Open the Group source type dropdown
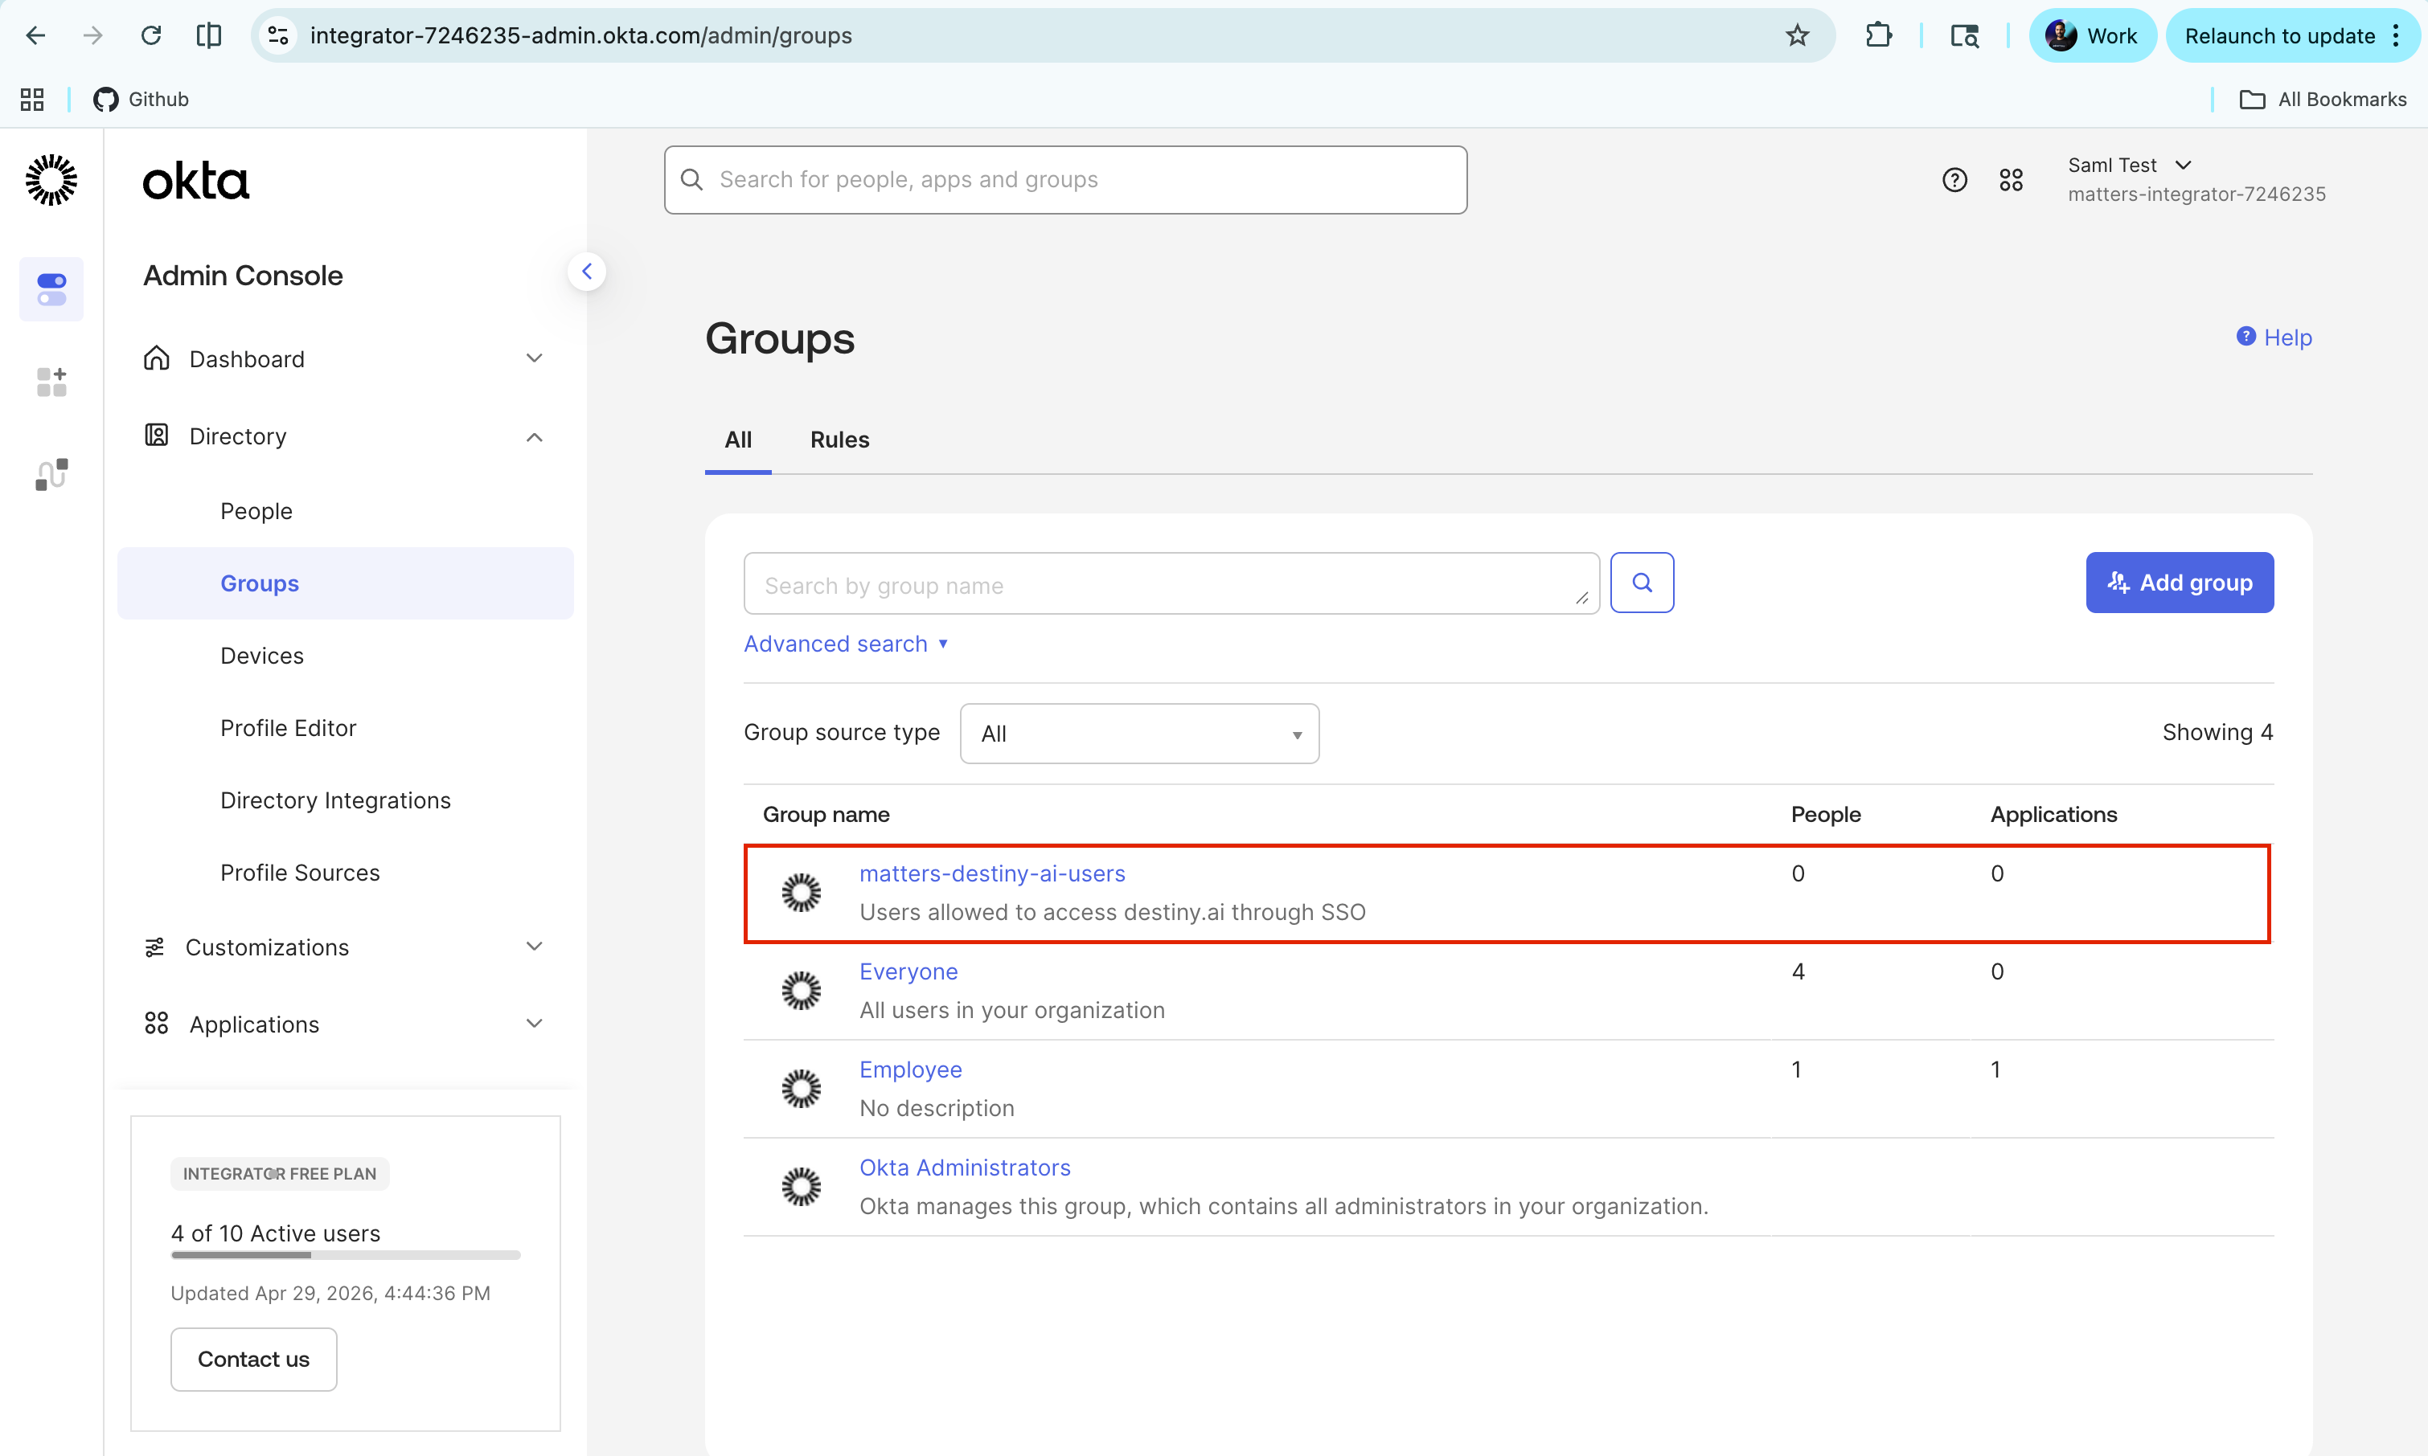 1139,734
